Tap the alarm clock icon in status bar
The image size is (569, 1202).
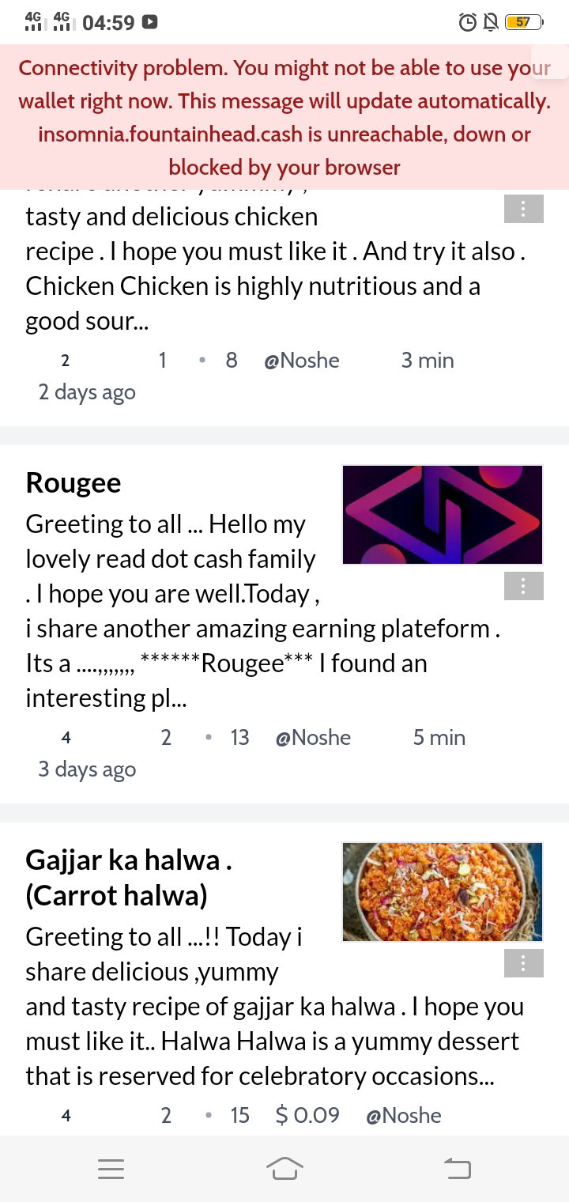tap(468, 22)
